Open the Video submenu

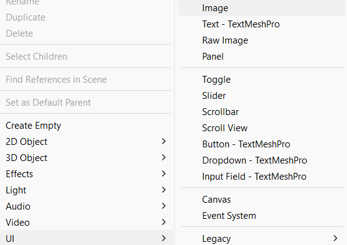[86, 223]
